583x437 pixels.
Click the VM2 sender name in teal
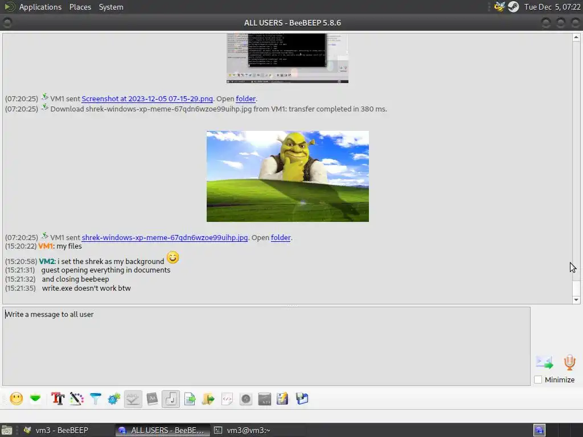point(47,261)
